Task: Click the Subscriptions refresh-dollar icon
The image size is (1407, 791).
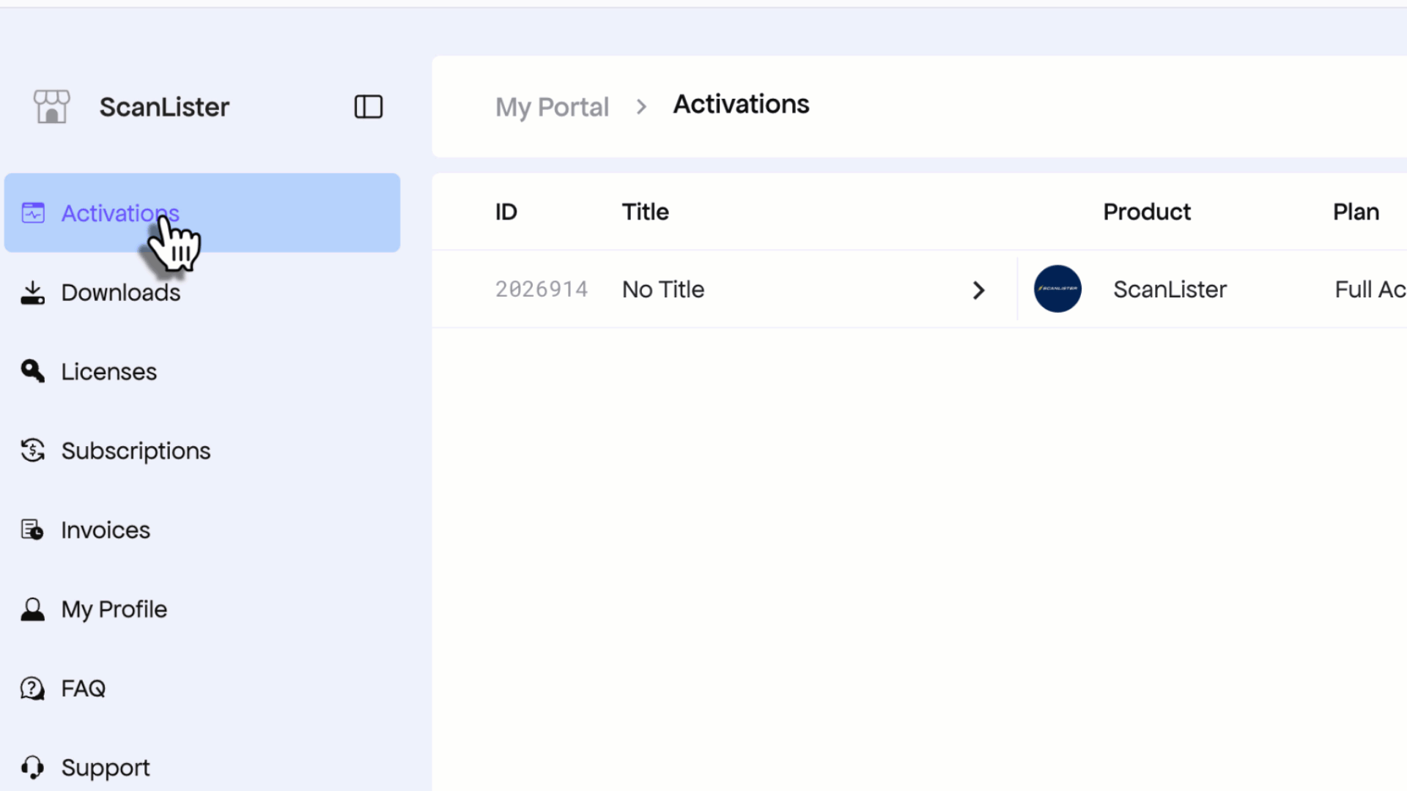Action: [33, 450]
